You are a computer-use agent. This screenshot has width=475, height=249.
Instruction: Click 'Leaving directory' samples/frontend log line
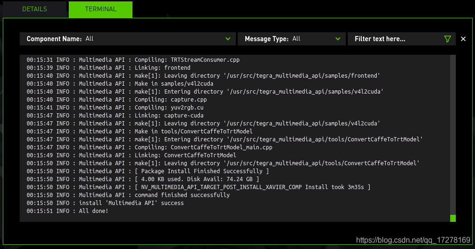[203, 76]
